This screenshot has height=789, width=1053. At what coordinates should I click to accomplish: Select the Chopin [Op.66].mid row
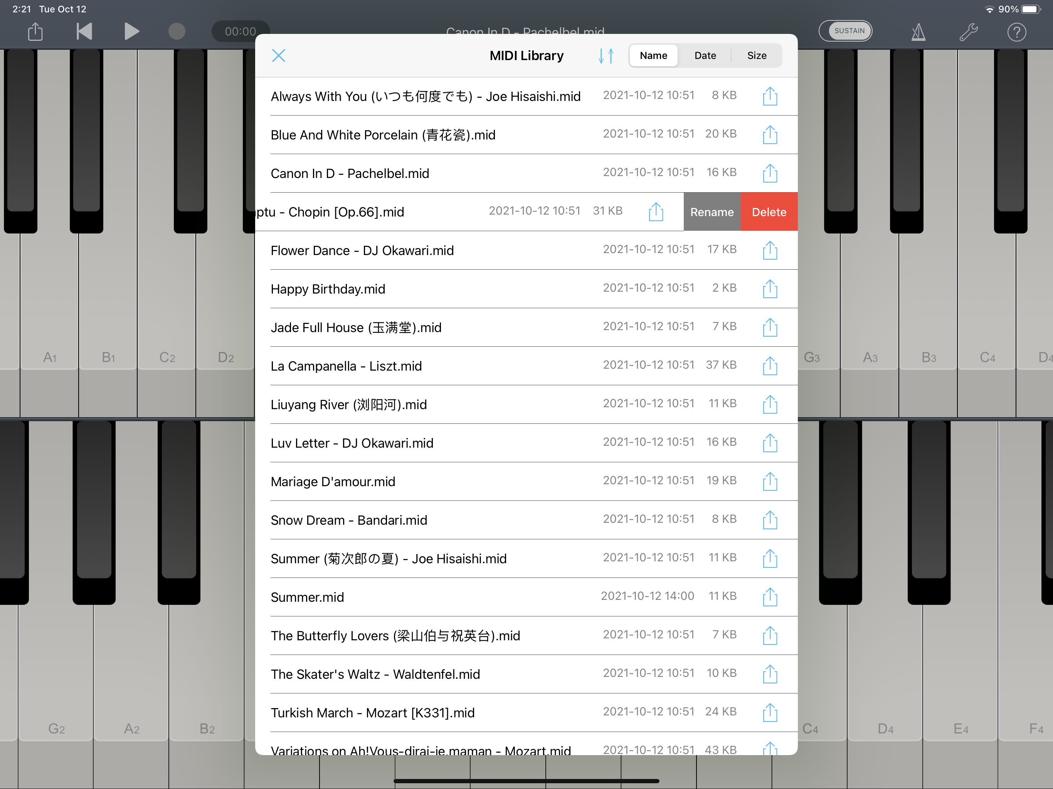coord(469,212)
